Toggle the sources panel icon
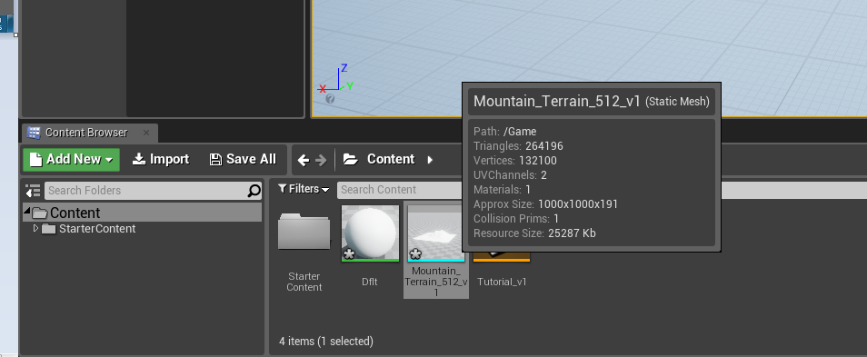The image size is (867, 357). pyautogui.click(x=34, y=191)
